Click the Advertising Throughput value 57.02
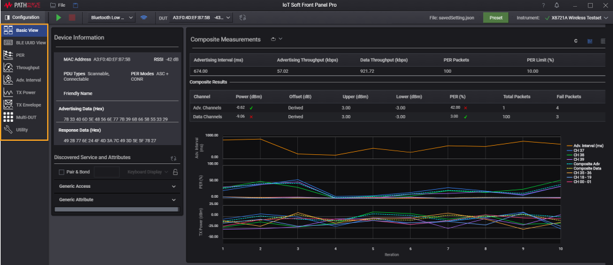The width and height of the screenshot is (613, 265). [x=283, y=72]
